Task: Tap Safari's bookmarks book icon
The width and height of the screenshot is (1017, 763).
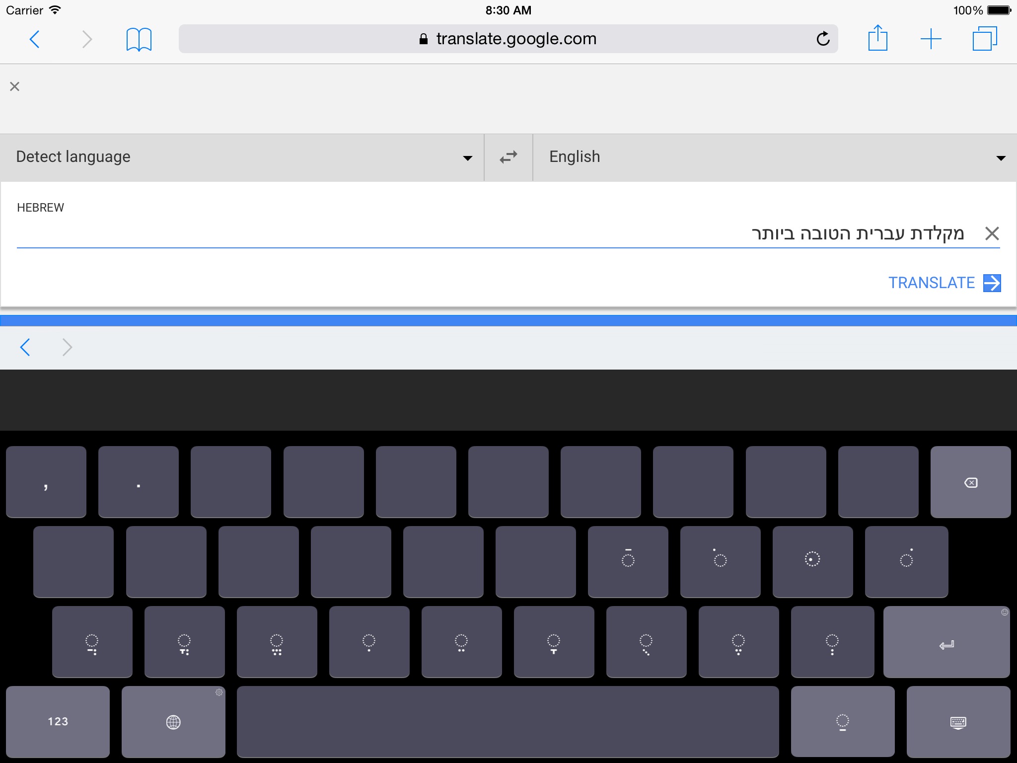Action: tap(139, 39)
